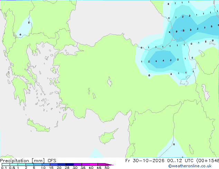Click the legend value '25'

tap(67, 168)
